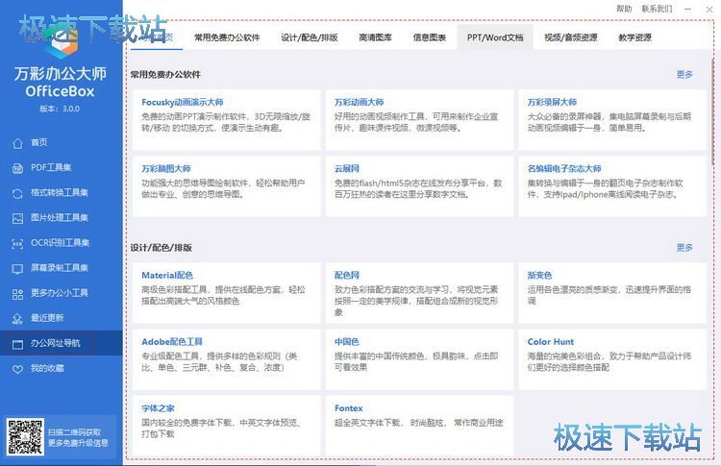Click the OCR识别工具集 scan icon
The height and width of the screenshot is (466, 721).
pyautogui.click(x=17, y=244)
